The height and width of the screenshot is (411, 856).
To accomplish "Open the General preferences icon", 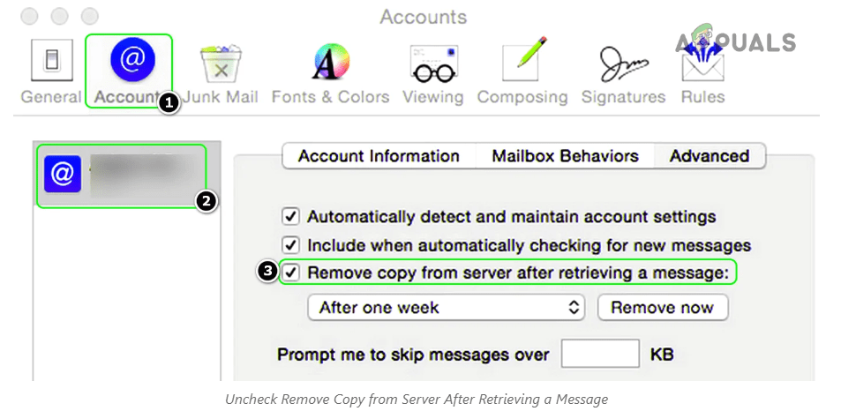I will pos(51,61).
